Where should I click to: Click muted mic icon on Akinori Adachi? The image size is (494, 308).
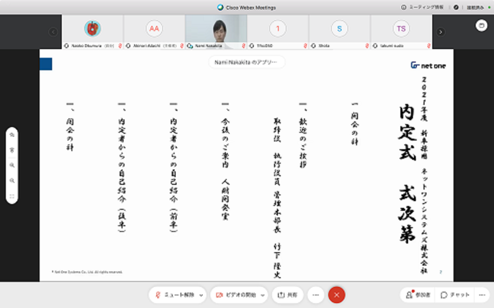point(181,46)
